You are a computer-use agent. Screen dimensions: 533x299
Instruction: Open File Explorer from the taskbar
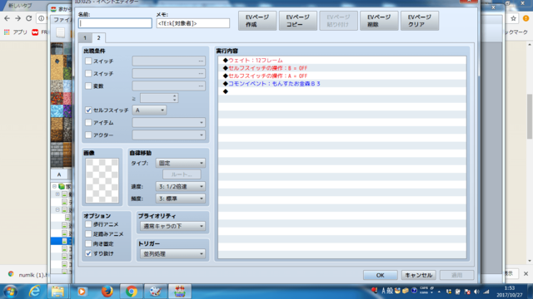coord(57,292)
